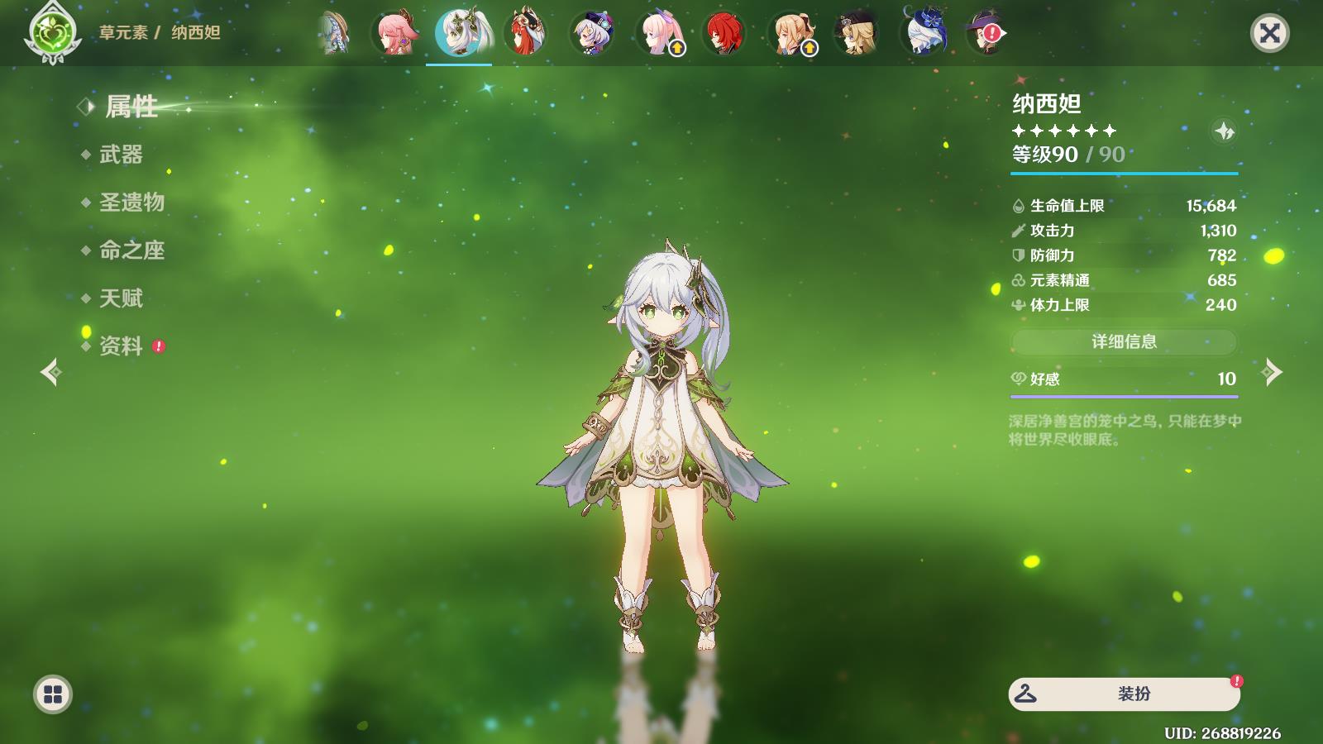The width and height of the screenshot is (1323, 744).
Task: Click the Nahida character model
Action: click(x=661, y=446)
